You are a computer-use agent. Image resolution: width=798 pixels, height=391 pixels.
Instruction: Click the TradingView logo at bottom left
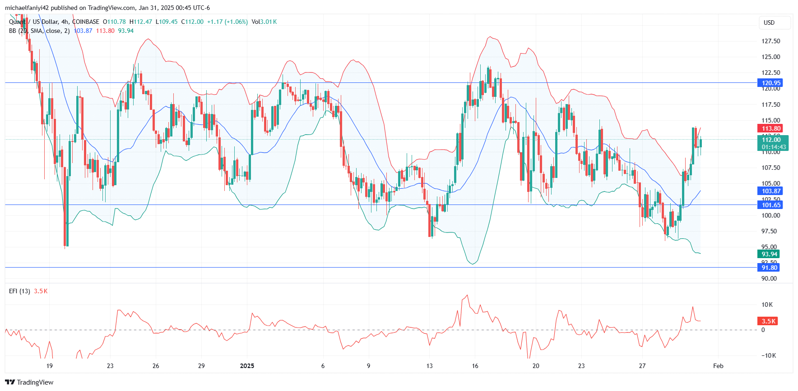pyautogui.click(x=29, y=382)
